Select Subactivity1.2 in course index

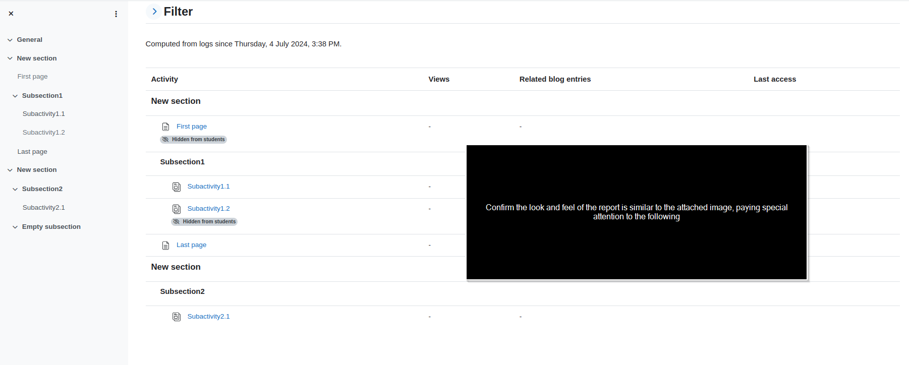tap(44, 133)
